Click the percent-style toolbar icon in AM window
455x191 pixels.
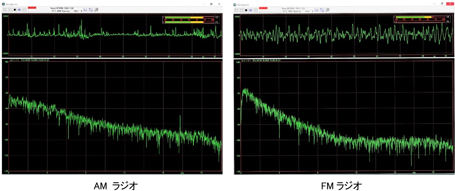click(x=91, y=10)
